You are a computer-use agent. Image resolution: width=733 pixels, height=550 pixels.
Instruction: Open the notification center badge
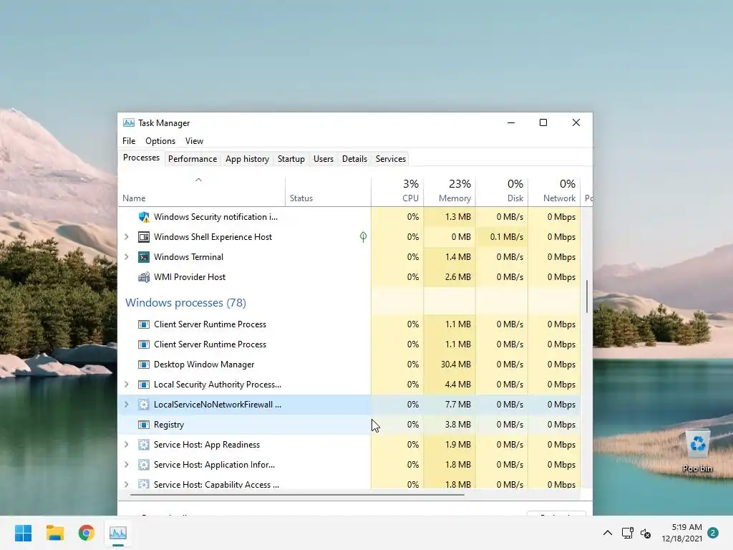(713, 533)
